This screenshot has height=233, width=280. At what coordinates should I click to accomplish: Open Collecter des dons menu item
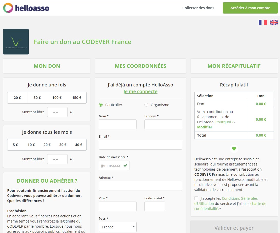pos(198,8)
